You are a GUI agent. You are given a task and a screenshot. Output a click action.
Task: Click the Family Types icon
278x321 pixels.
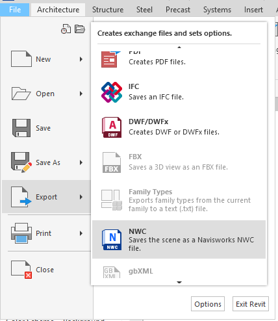pyautogui.click(x=112, y=200)
